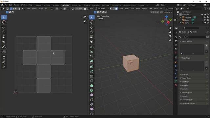Image resolution: width=210 pixels, height=118 pixels.
Task: Hide Cube in viewport via eye icon
Action: click(x=205, y=20)
